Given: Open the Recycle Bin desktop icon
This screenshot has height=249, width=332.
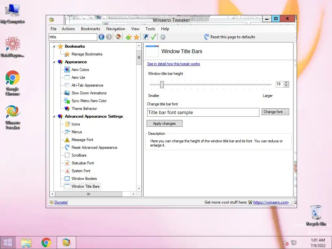Looking at the screenshot, I should point(316,215).
